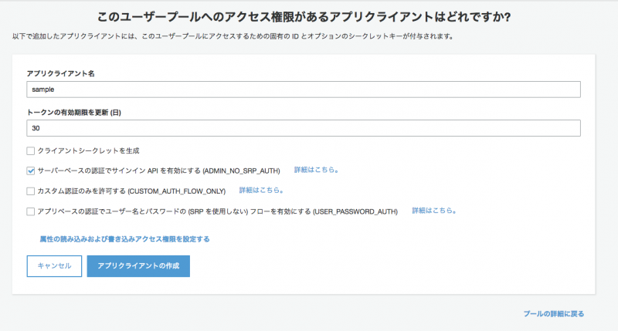Click the アプリクライアント名 field label

tap(60, 73)
